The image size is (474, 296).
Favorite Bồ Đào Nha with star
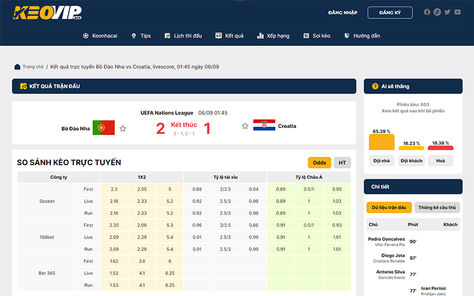click(x=123, y=128)
